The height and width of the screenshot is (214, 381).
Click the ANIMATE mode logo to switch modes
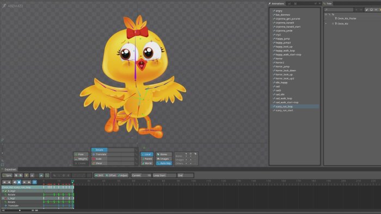[x=13, y=6]
